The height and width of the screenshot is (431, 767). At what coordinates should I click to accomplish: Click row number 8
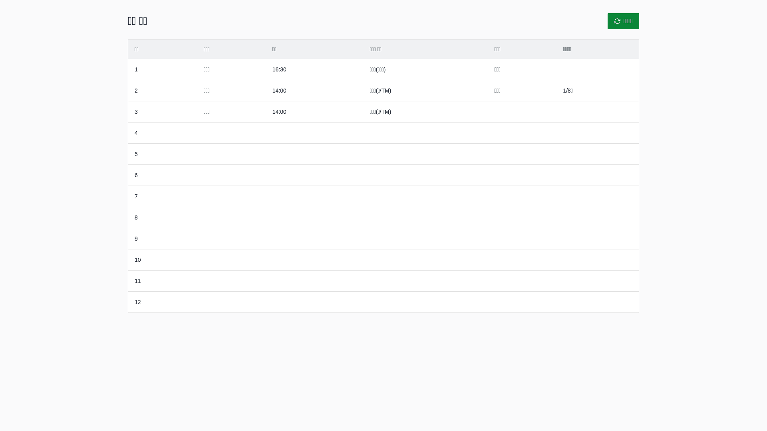click(136, 217)
